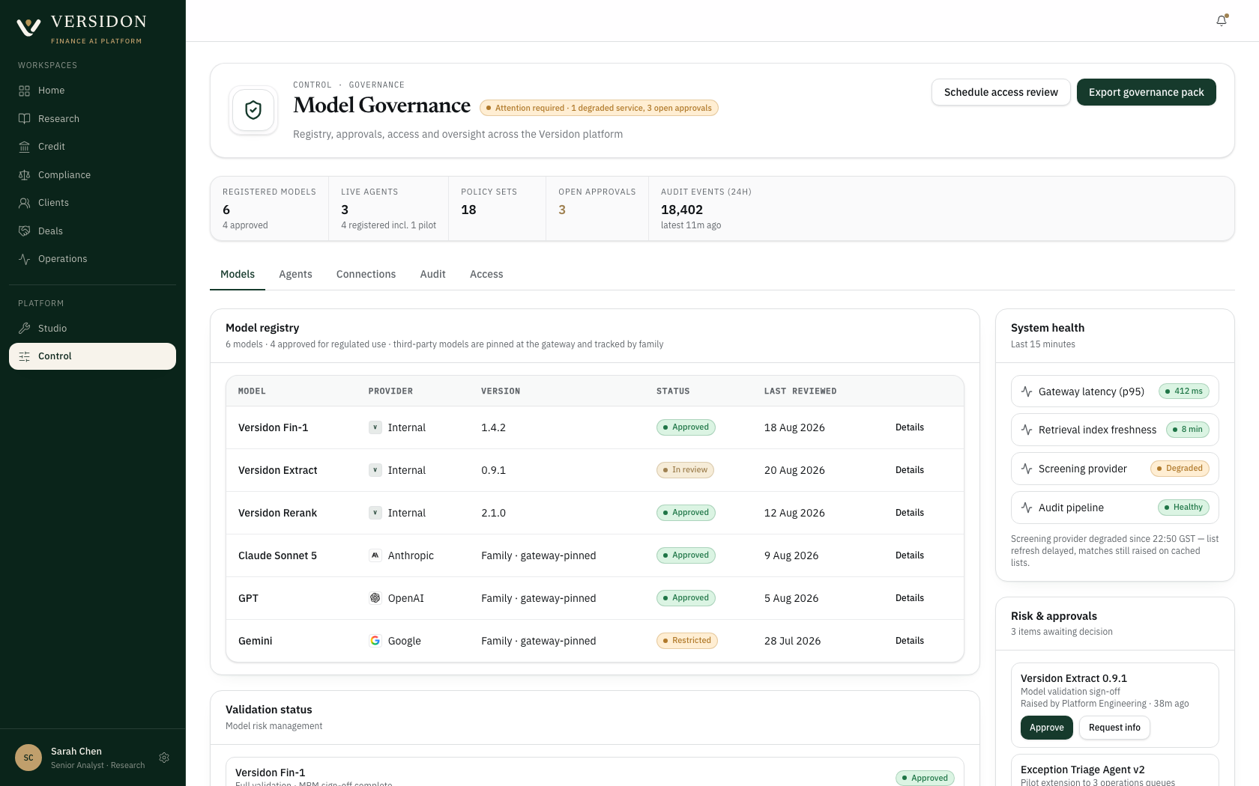Open the Studio platform section

click(x=92, y=329)
